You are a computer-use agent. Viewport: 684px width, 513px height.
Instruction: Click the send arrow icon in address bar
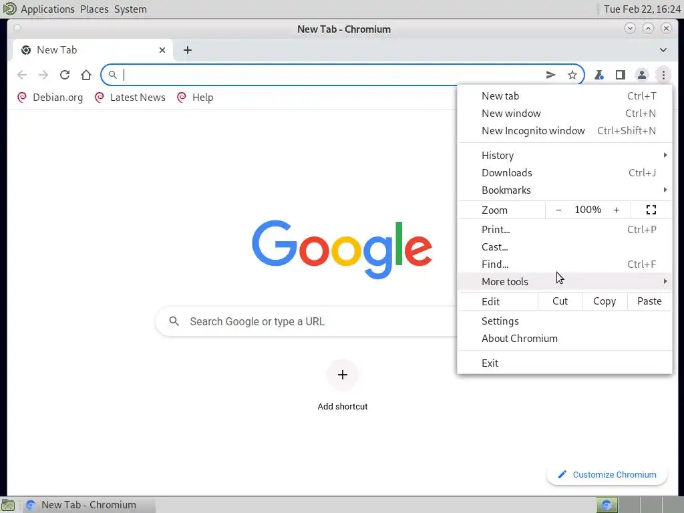coord(550,75)
